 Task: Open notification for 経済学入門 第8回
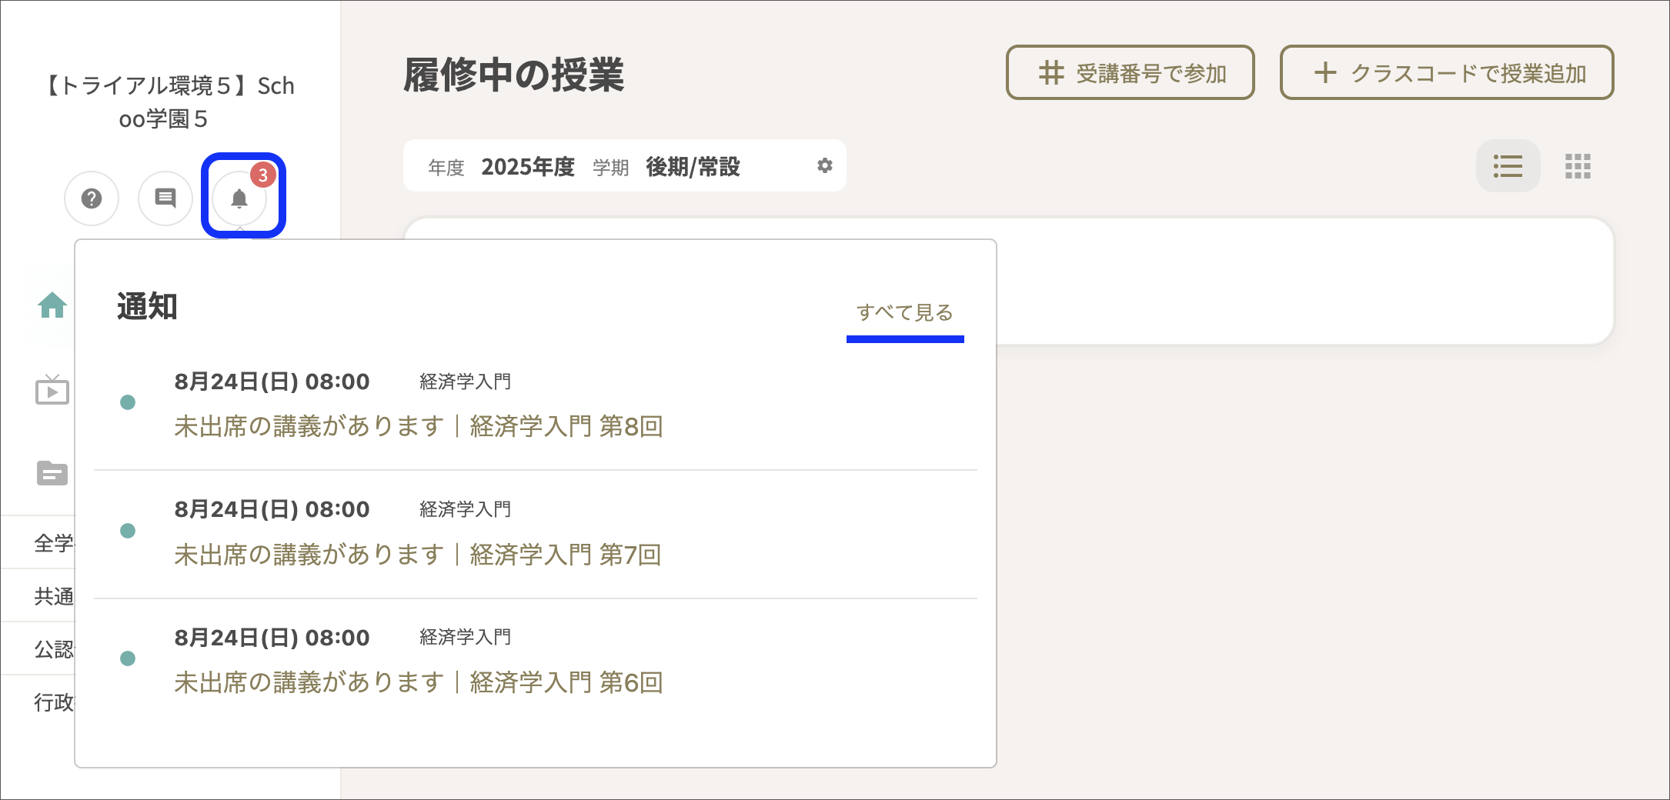click(419, 426)
